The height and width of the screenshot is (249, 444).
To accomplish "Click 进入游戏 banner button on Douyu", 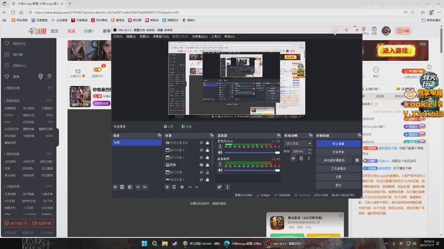I will pos(395,51).
